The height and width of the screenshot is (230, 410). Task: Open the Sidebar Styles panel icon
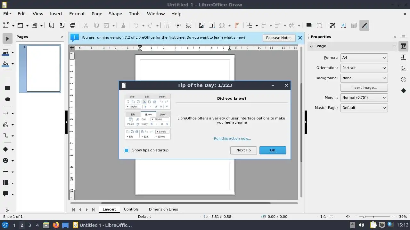pyautogui.click(x=404, y=57)
